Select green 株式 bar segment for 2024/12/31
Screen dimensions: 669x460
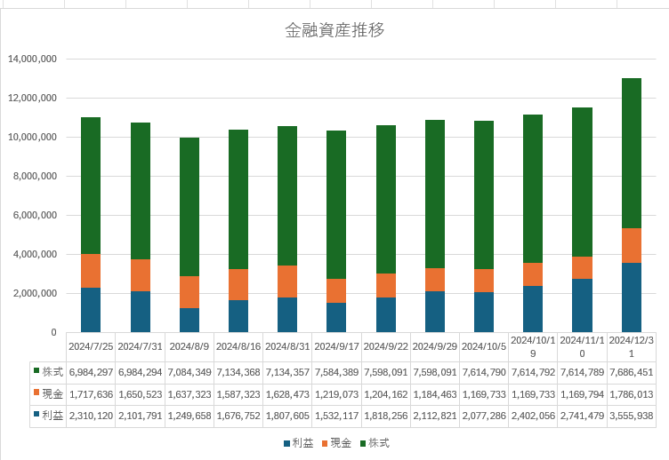[x=632, y=153]
